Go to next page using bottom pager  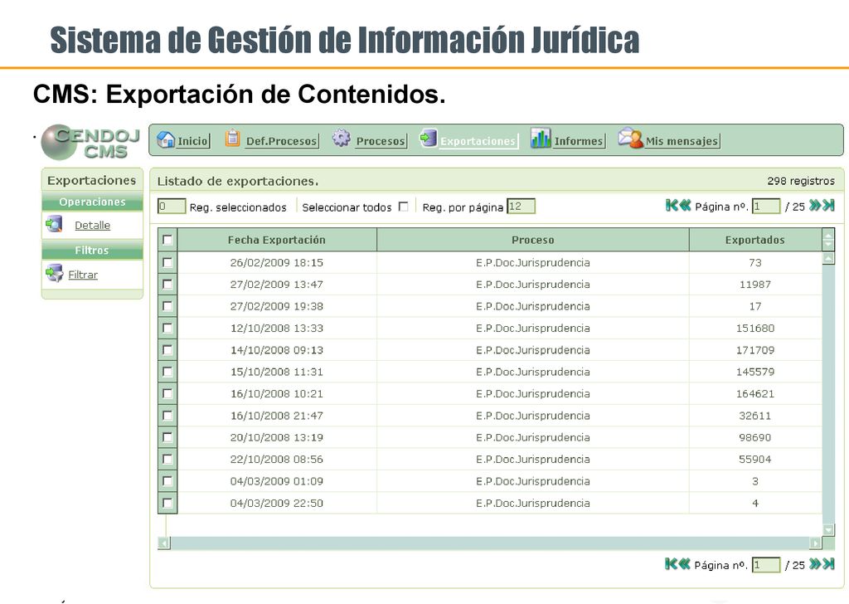point(815,564)
